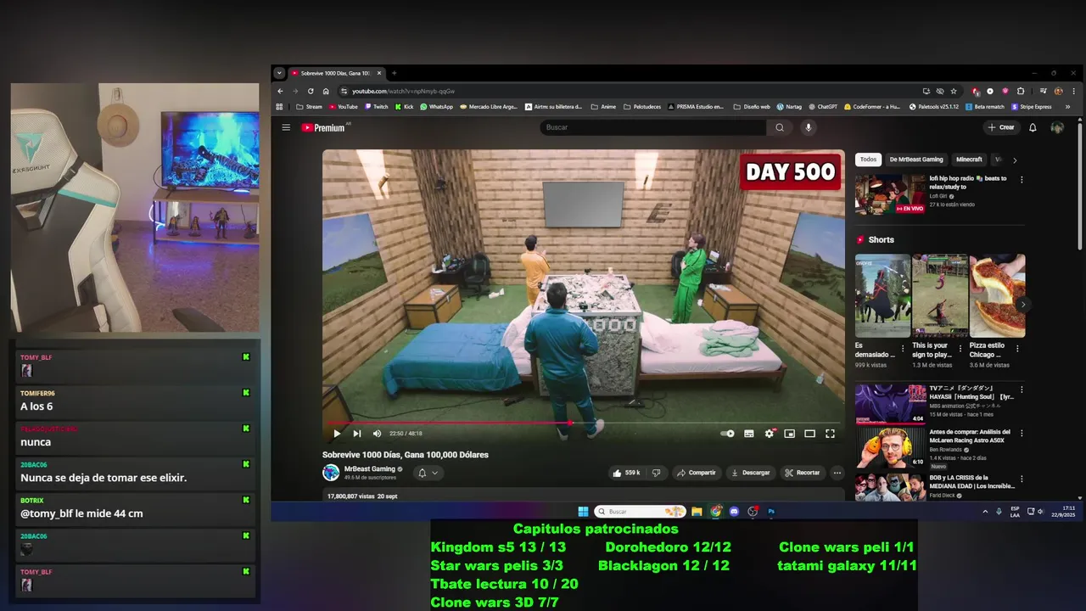Expand subscription notification bell dropdown
The image size is (1086, 611).
pos(428,473)
